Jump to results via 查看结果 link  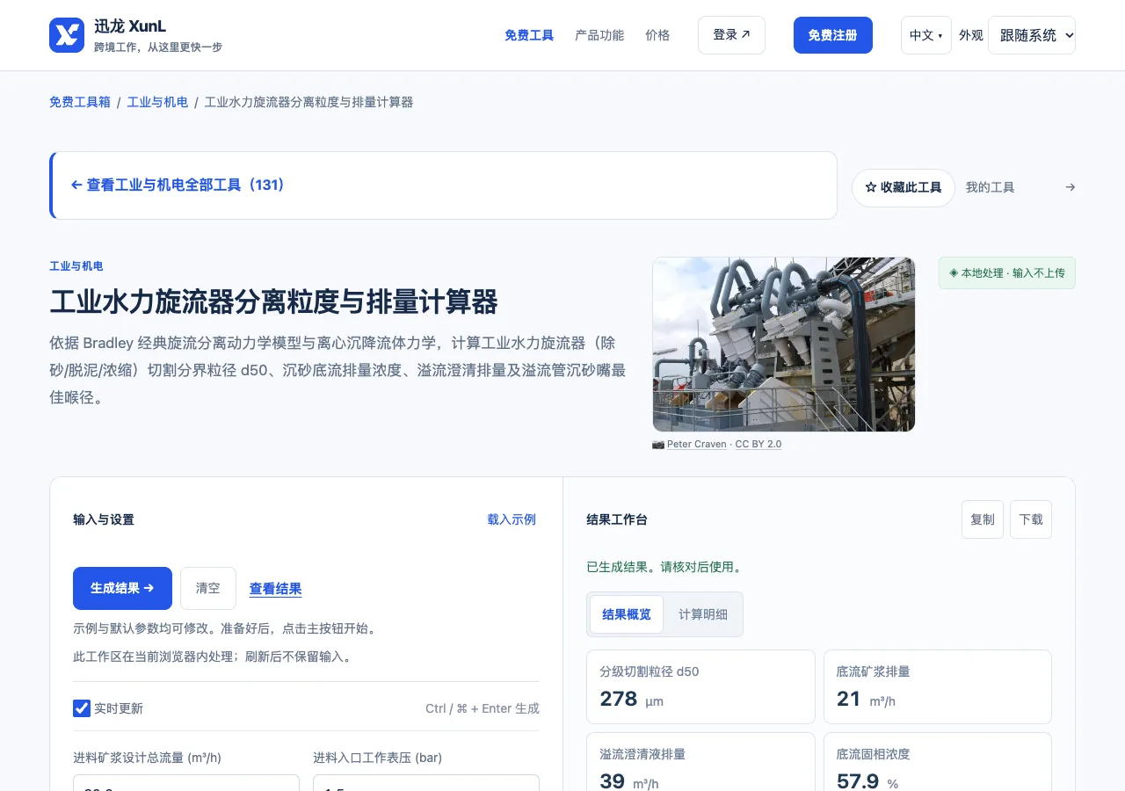(276, 589)
